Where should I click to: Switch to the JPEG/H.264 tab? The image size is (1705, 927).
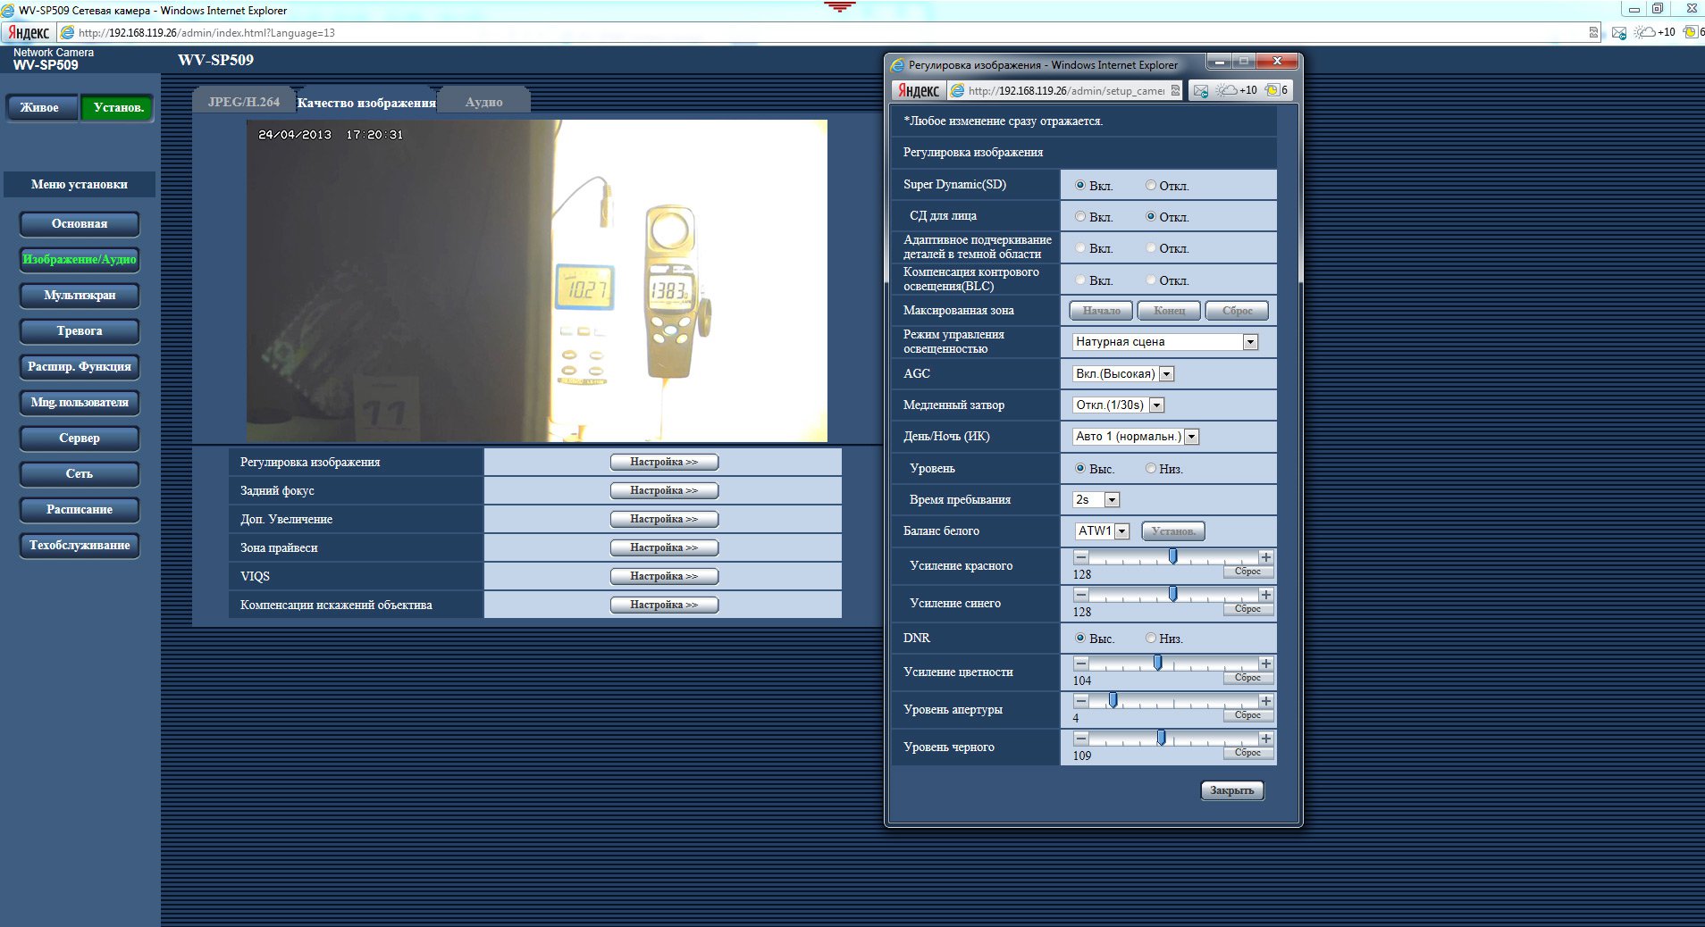pos(244,102)
